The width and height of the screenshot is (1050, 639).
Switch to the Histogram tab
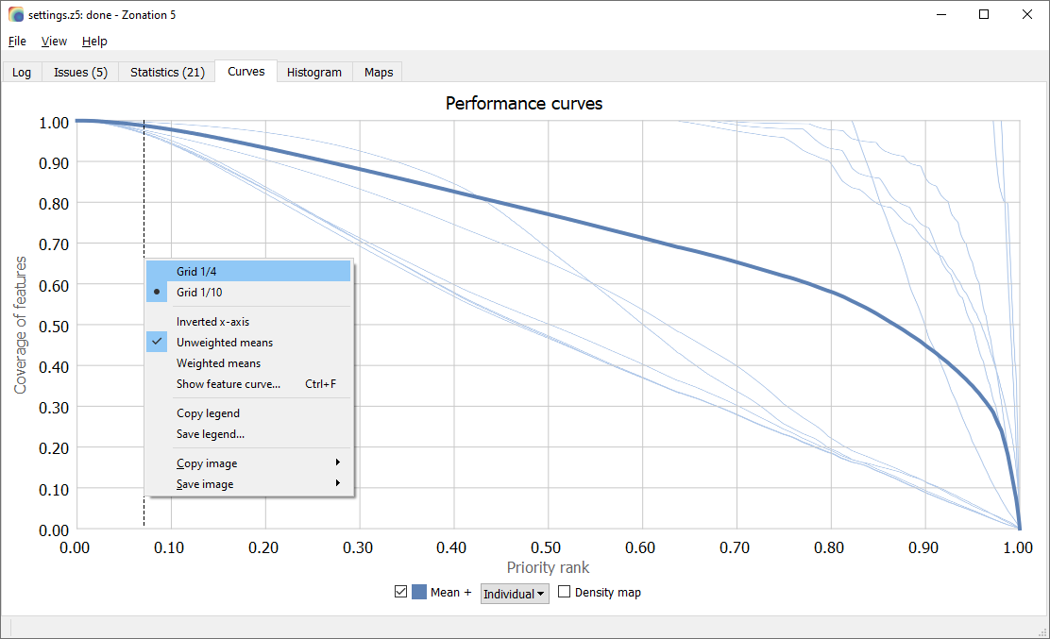pos(314,73)
